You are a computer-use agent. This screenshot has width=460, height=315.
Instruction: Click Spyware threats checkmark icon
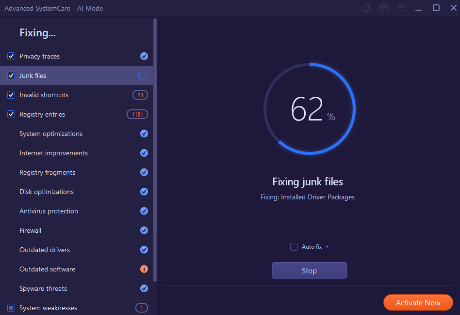(144, 288)
